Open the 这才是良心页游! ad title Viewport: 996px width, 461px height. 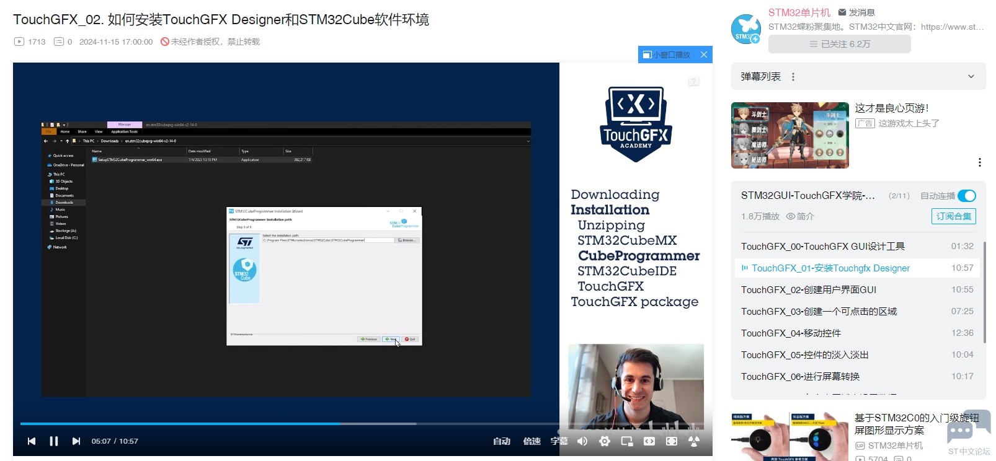pos(892,108)
